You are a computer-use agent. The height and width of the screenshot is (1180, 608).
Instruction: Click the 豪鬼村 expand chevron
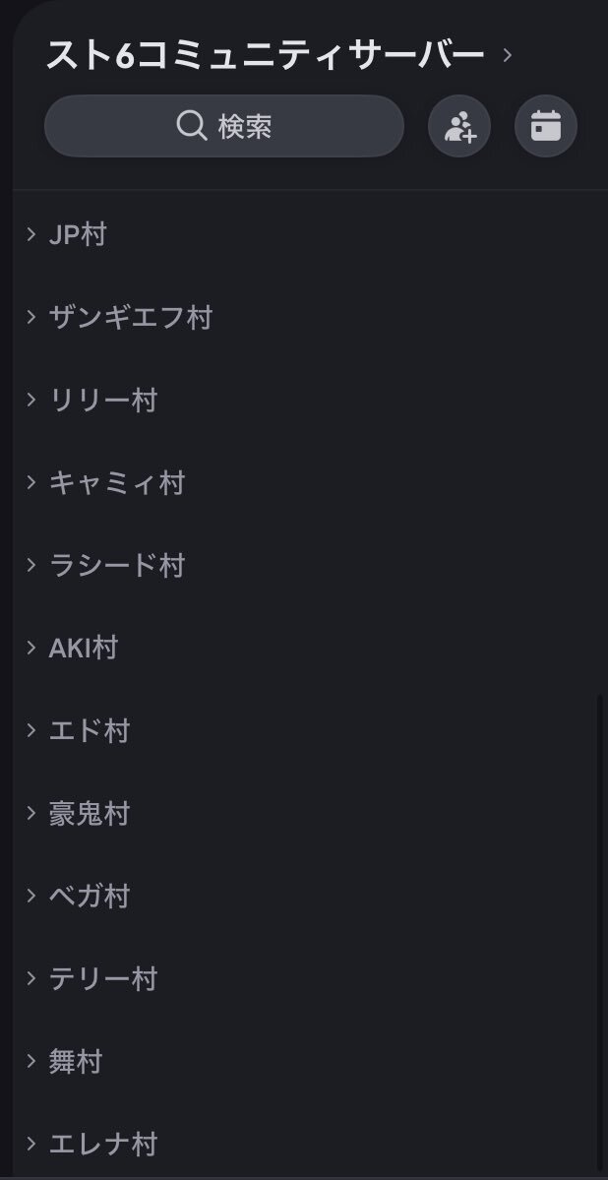tap(30, 813)
